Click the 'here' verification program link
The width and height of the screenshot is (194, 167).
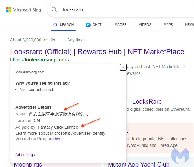click(59, 139)
